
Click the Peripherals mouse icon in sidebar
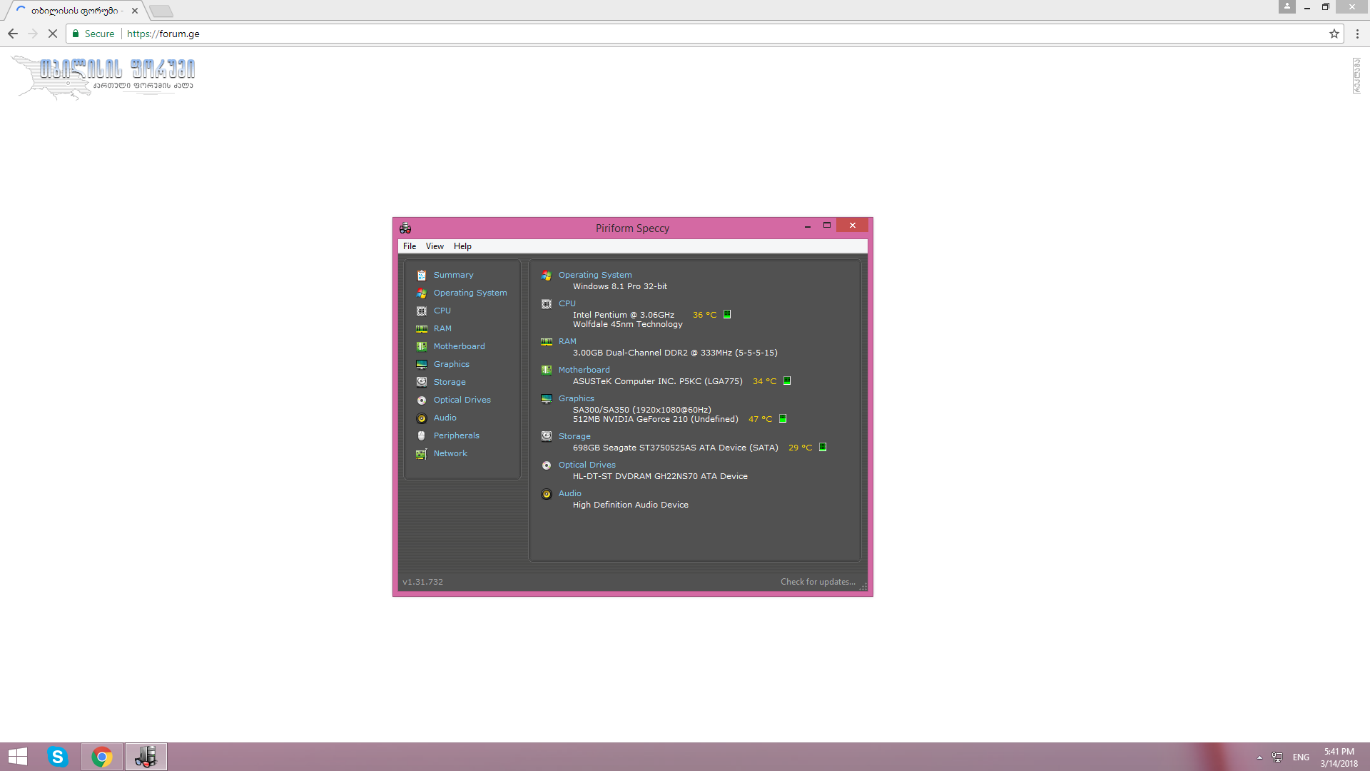point(422,436)
